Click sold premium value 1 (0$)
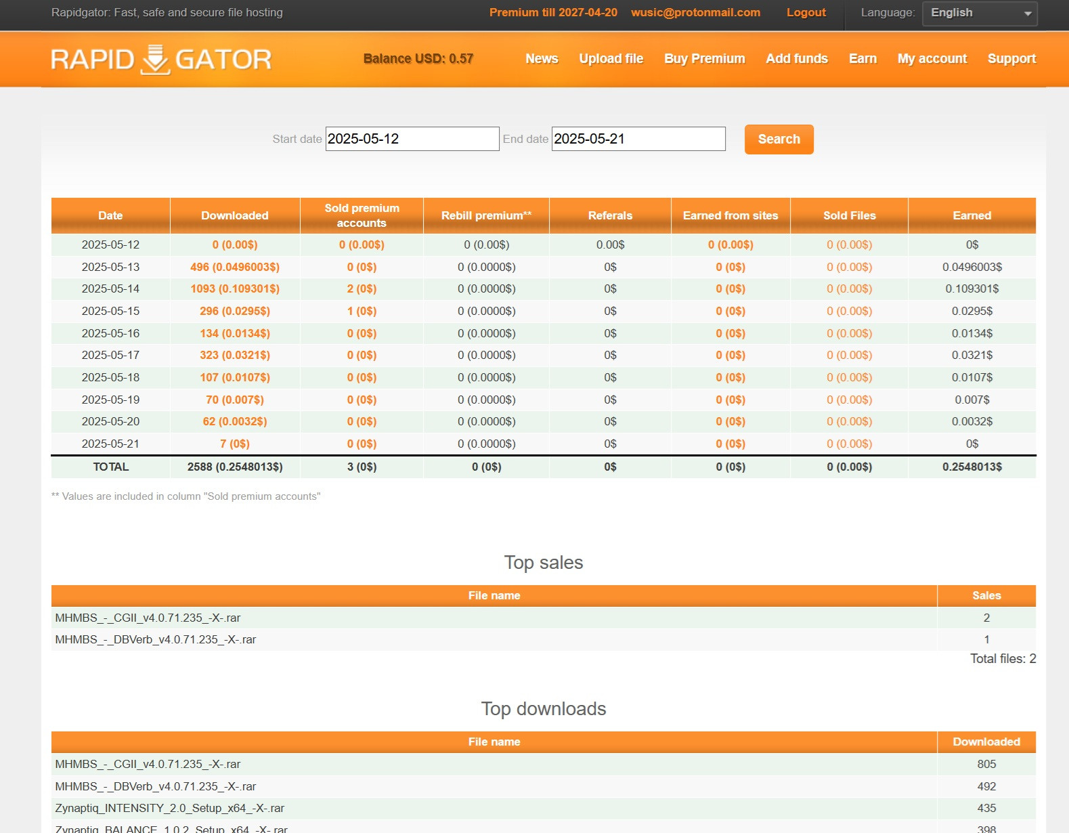The height and width of the screenshot is (833, 1069). [362, 311]
